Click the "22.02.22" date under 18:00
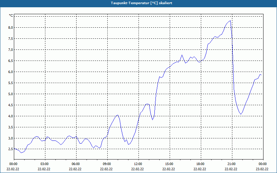The width and height of the screenshot is (277, 173). point(200,169)
